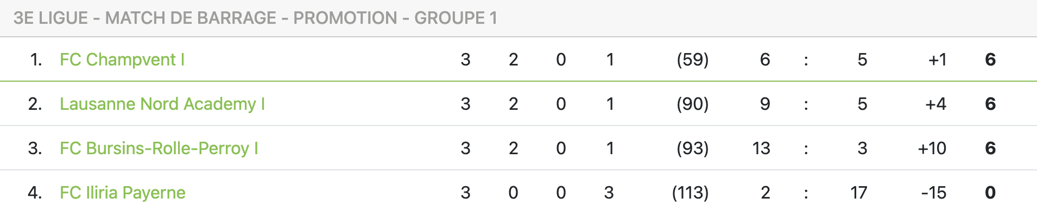Click the 13 goals scored value

coord(761,148)
